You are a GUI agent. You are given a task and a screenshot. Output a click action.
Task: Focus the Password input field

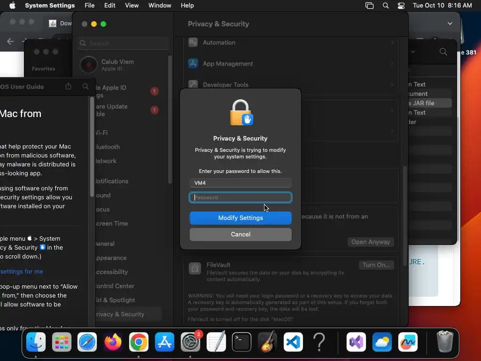click(x=240, y=197)
